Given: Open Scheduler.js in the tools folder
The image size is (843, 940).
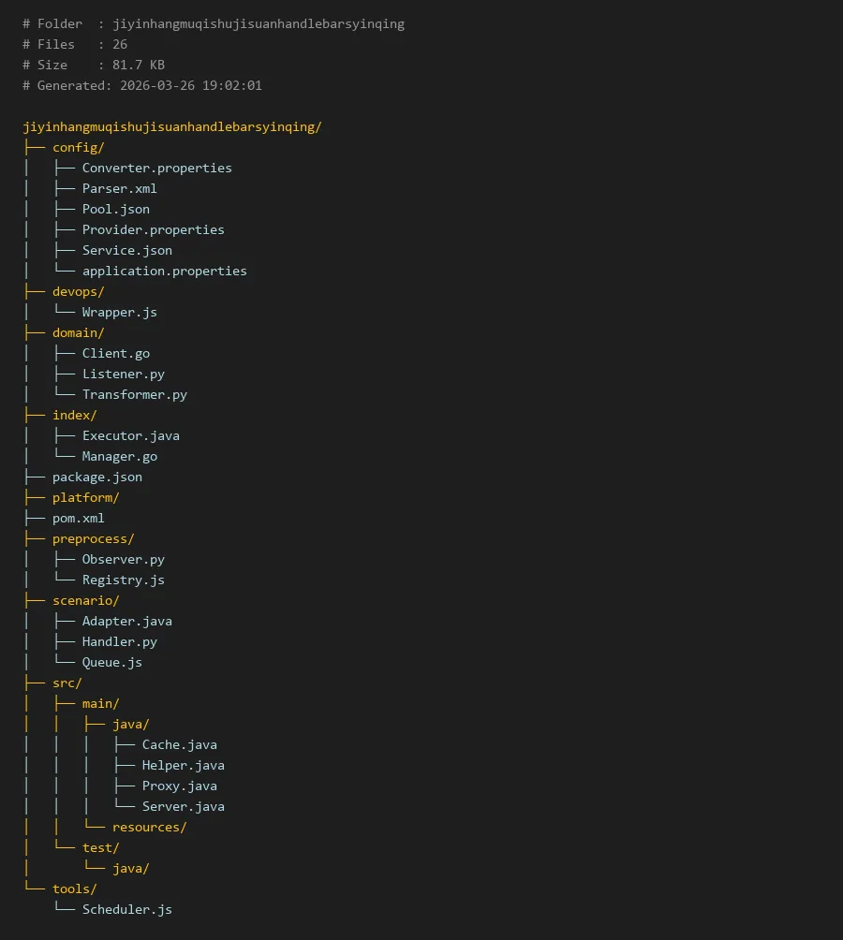Looking at the screenshot, I should tap(126, 910).
